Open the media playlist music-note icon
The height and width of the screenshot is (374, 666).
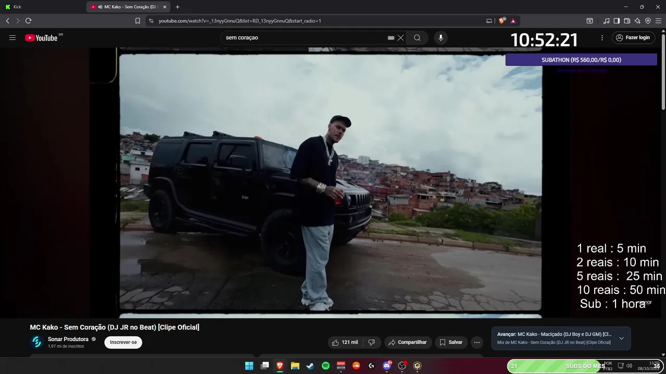[x=606, y=21]
